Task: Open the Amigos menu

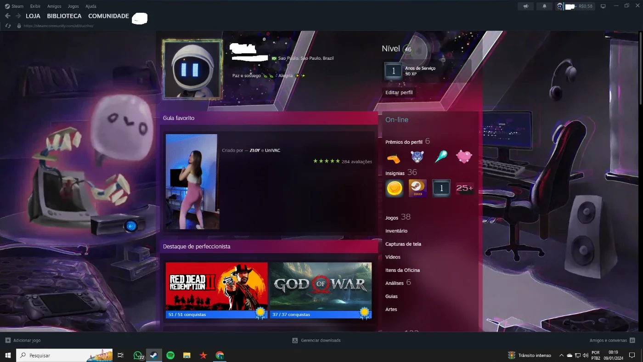Action: (x=54, y=6)
